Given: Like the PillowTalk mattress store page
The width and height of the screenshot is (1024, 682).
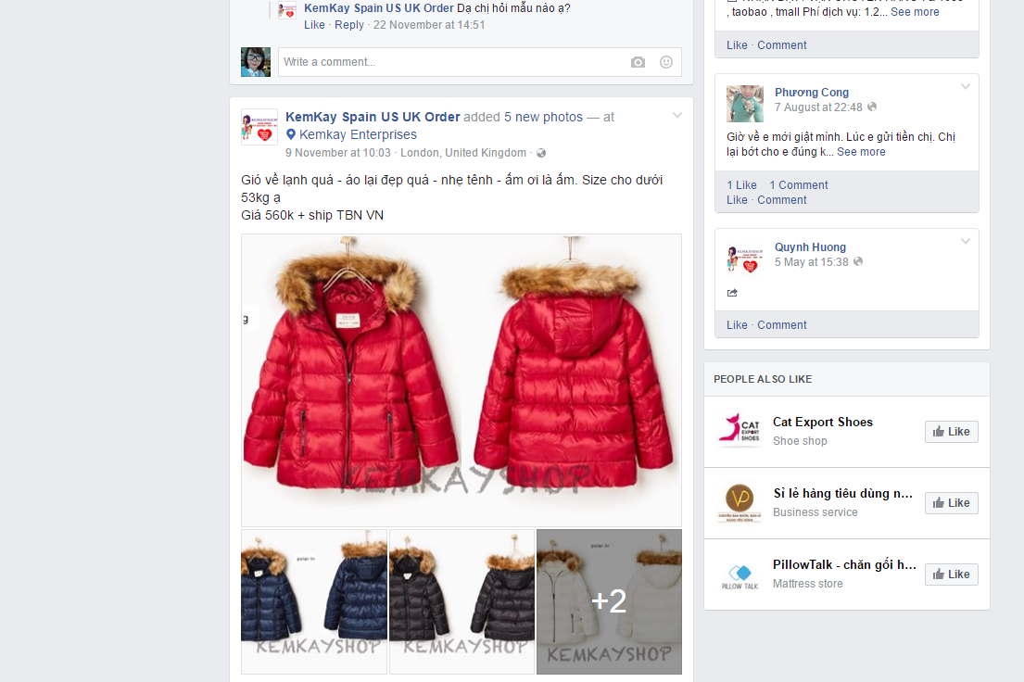Looking at the screenshot, I should [951, 574].
